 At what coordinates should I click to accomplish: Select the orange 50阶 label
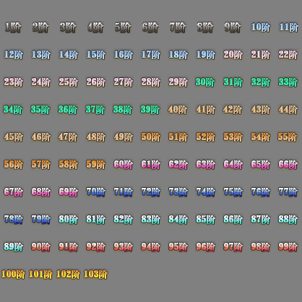click(x=150, y=137)
